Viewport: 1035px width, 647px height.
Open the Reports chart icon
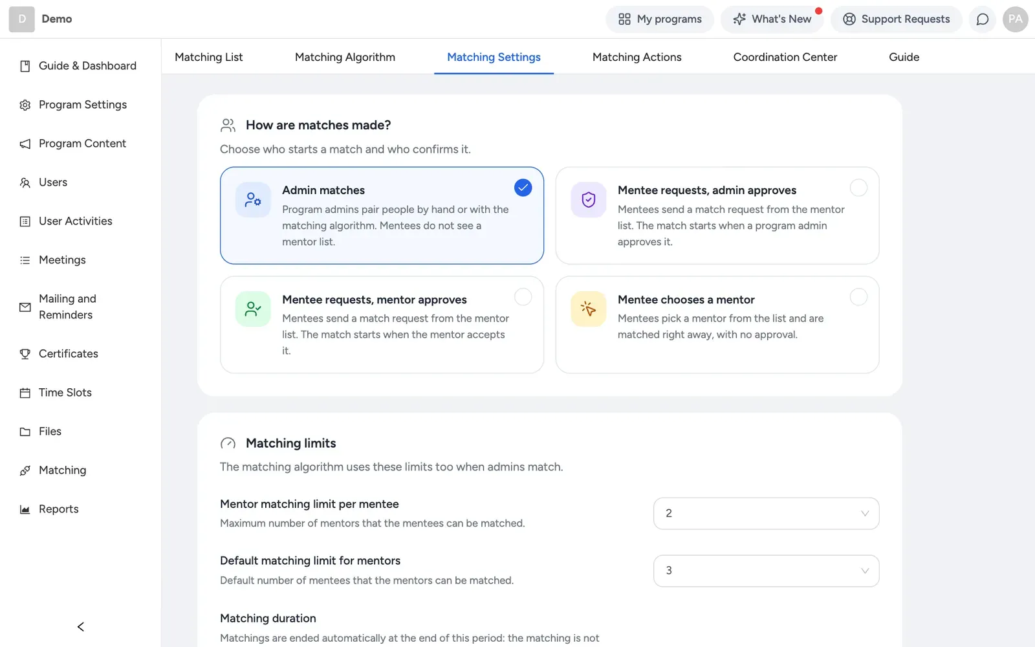(25, 509)
